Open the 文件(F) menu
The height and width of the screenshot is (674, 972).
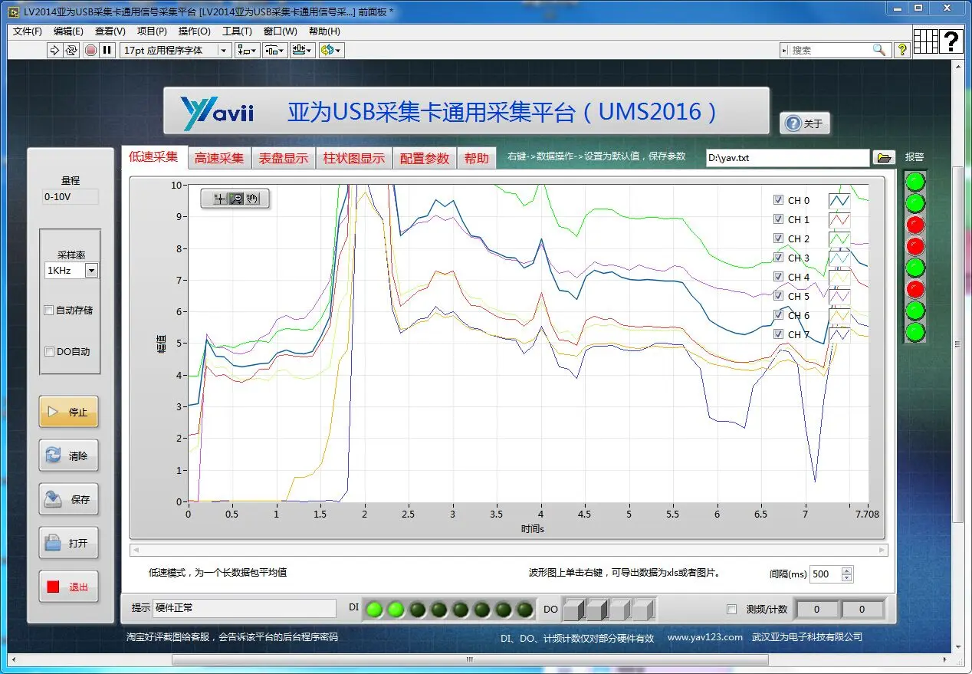pos(28,31)
